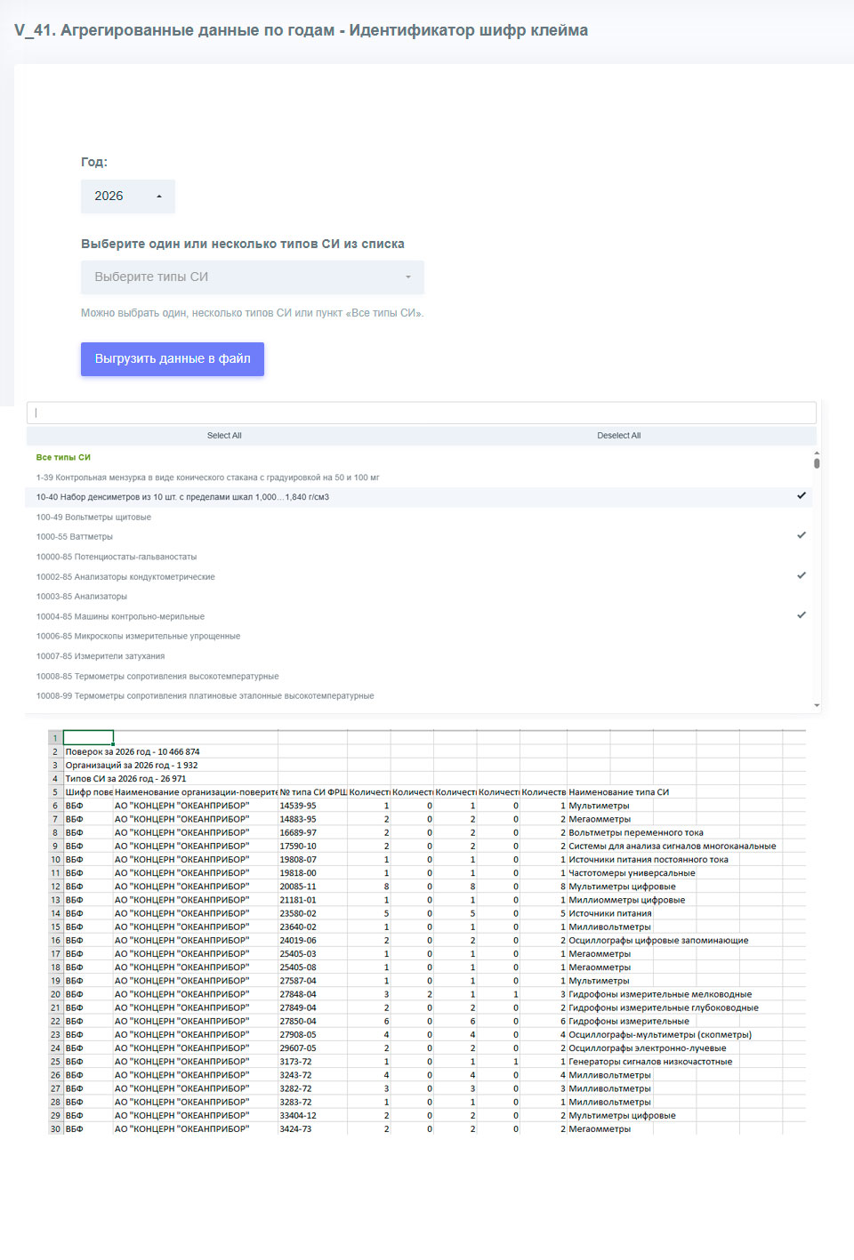This screenshot has width=854, height=1260.
Task: Uncheck '10002-85 Анализаторы кондуктометрические' checkmark
Action: pos(801,575)
